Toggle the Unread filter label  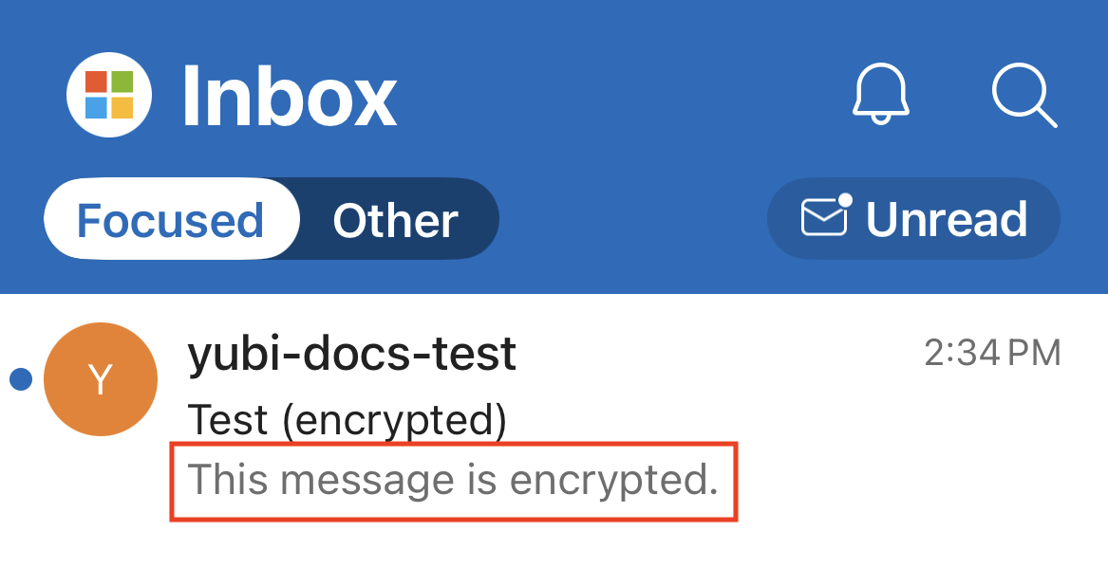(946, 219)
